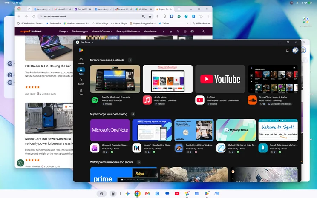The height and width of the screenshot is (198, 317).
Task: Open Nilfisk Core 150 PowerControl article headline
Action: pos(49,141)
